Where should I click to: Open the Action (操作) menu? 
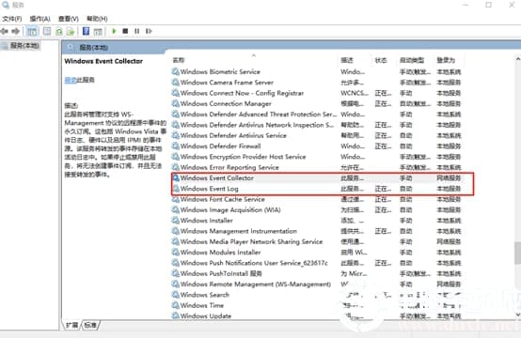39,19
